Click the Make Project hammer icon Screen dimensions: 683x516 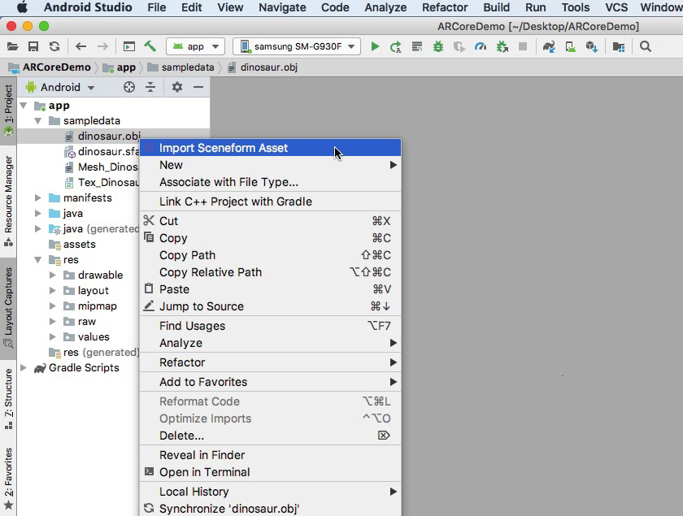click(x=150, y=47)
